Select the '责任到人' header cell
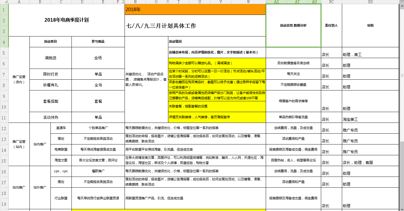404x211 pixels. (331, 25)
